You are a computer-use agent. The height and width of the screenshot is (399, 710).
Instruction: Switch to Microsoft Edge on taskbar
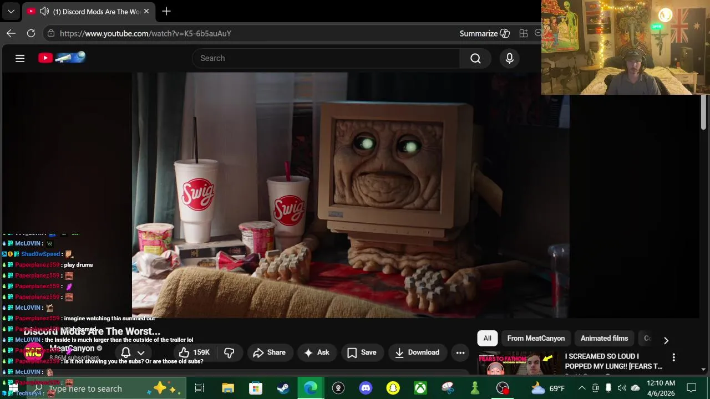(x=311, y=388)
